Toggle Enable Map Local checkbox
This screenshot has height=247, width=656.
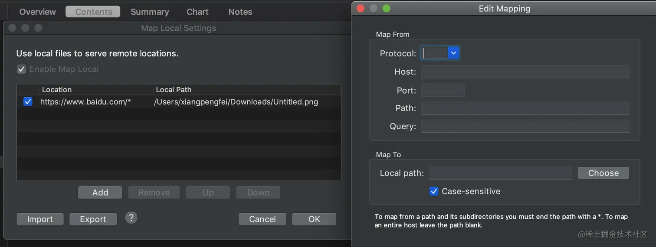[x=21, y=69]
